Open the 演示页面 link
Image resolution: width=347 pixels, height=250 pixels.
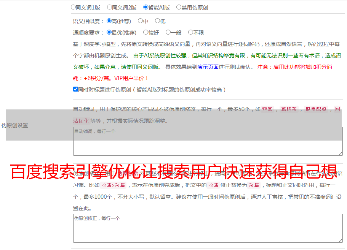point(208,67)
